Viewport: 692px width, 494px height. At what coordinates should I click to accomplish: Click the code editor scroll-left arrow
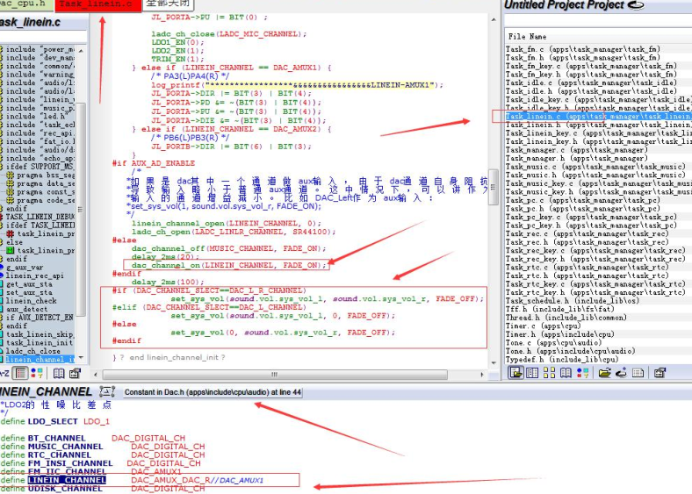96,375
